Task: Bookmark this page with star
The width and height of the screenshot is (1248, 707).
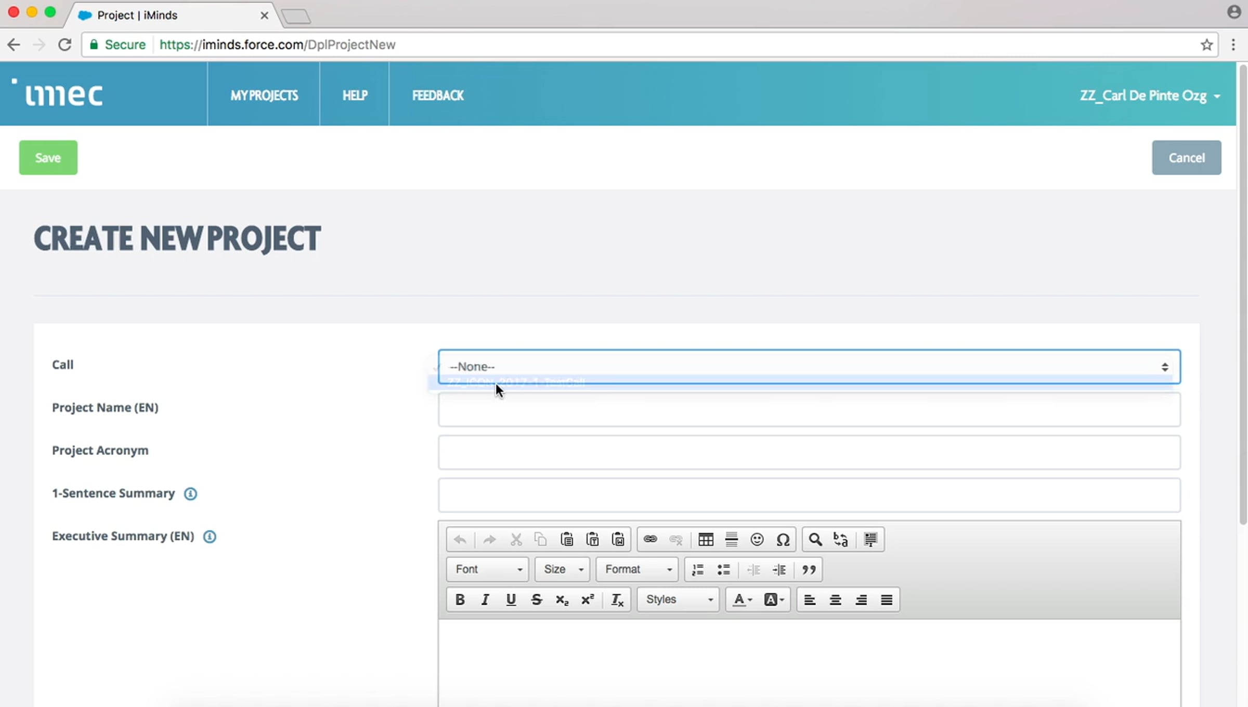Action: click(1207, 45)
